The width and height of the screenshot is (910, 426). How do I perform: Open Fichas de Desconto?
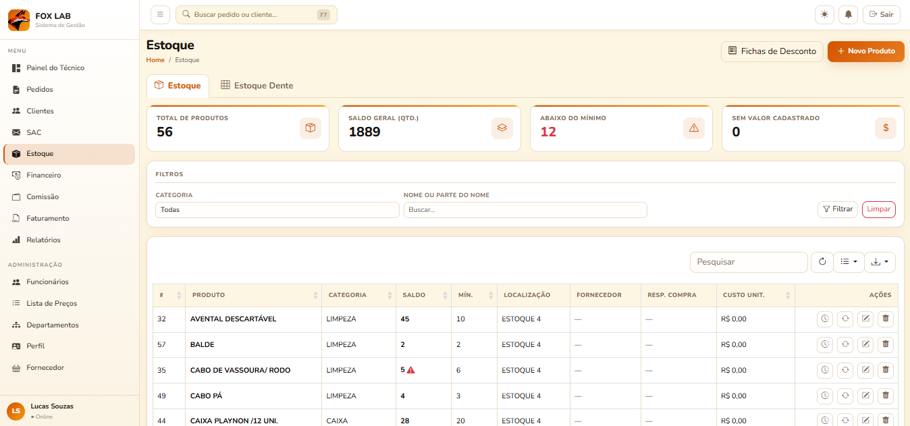pos(772,51)
